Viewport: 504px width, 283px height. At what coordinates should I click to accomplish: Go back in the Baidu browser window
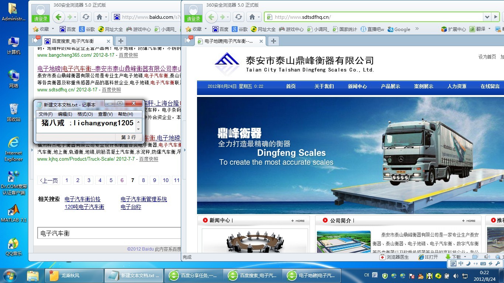(58, 17)
